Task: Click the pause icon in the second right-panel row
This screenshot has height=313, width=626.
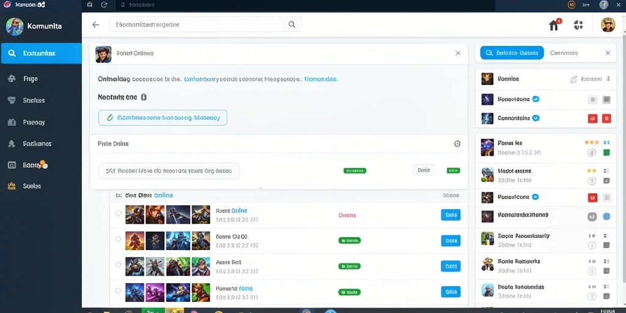Action: point(592,100)
